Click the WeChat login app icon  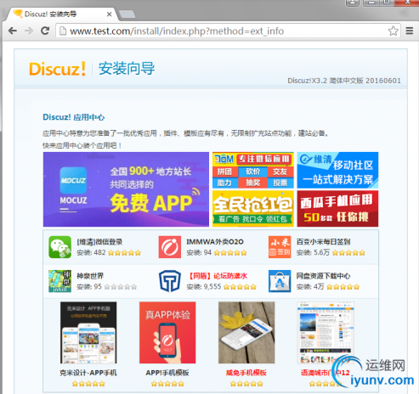[x=59, y=247]
